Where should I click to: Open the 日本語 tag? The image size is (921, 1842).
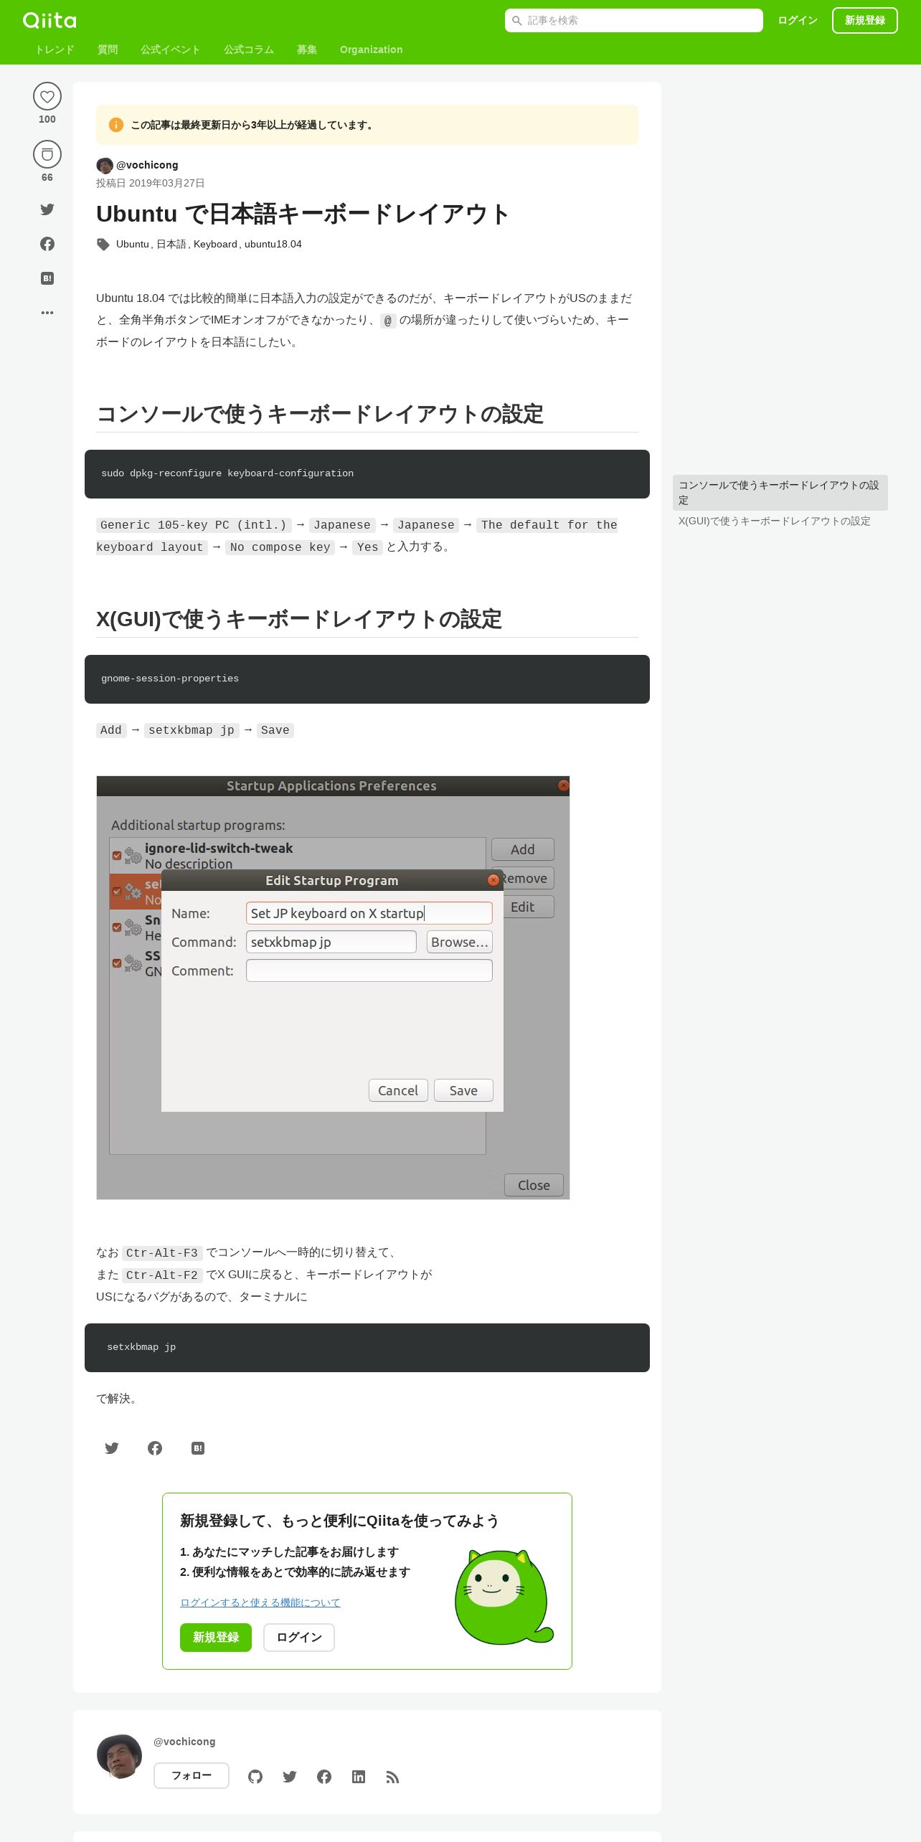coord(171,244)
